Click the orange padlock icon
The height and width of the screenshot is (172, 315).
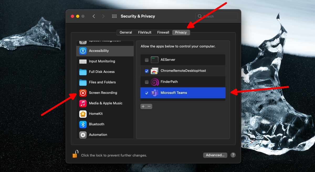(x=75, y=154)
